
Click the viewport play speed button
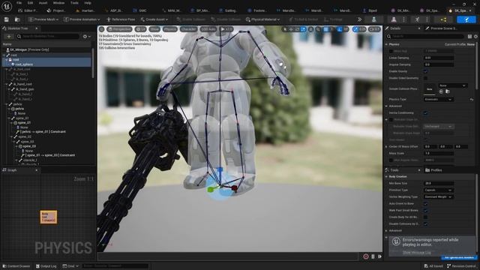click(x=226, y=29)
